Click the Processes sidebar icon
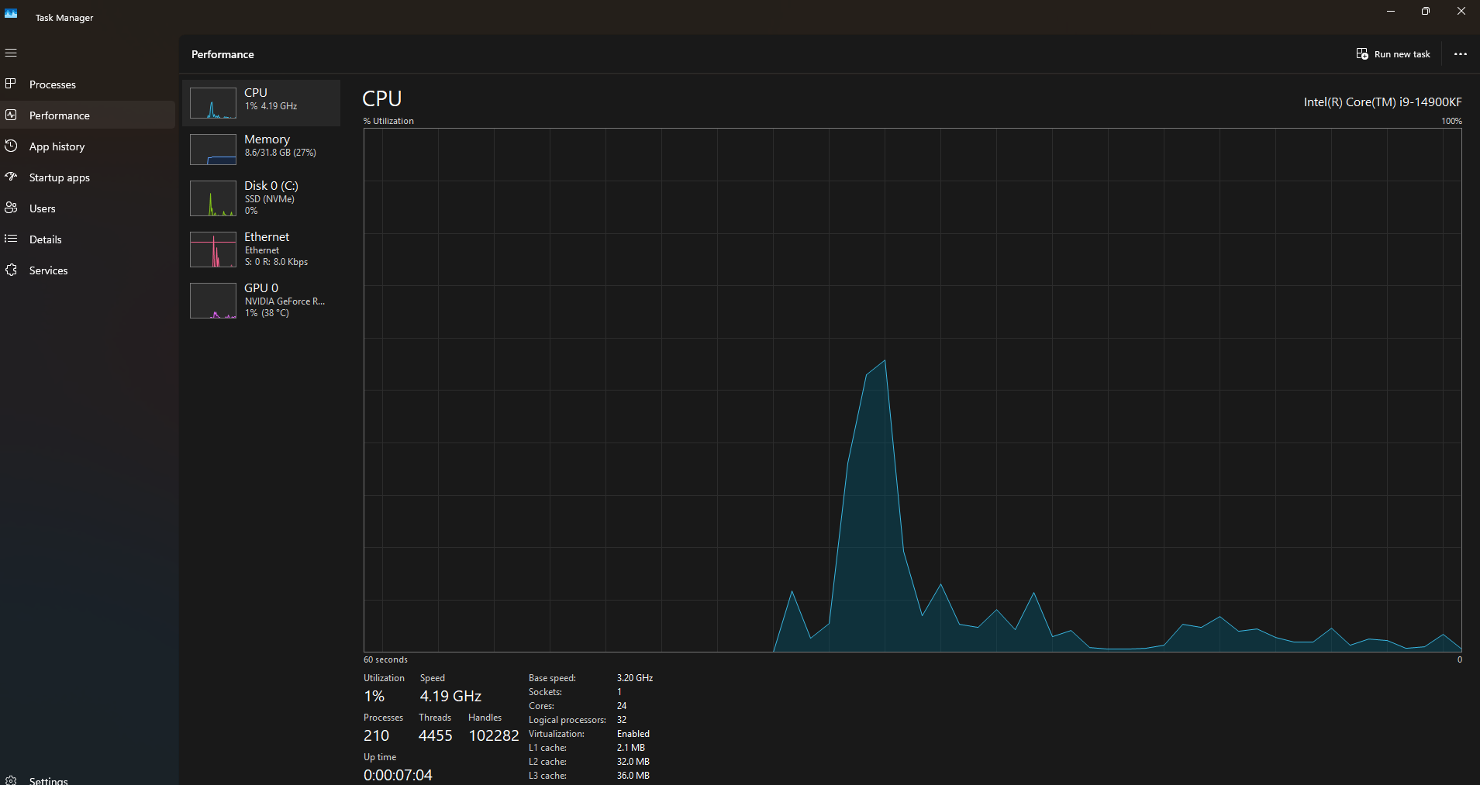 coord(11,84)
